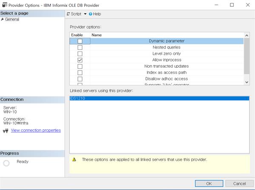Select the General page wrench icon
This screenshot has height=190, width=255.
[x=2, y=20]
